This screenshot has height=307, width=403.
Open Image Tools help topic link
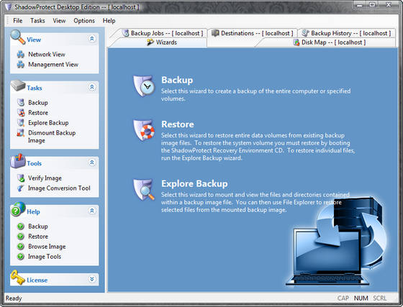click(x=45, y=257)
